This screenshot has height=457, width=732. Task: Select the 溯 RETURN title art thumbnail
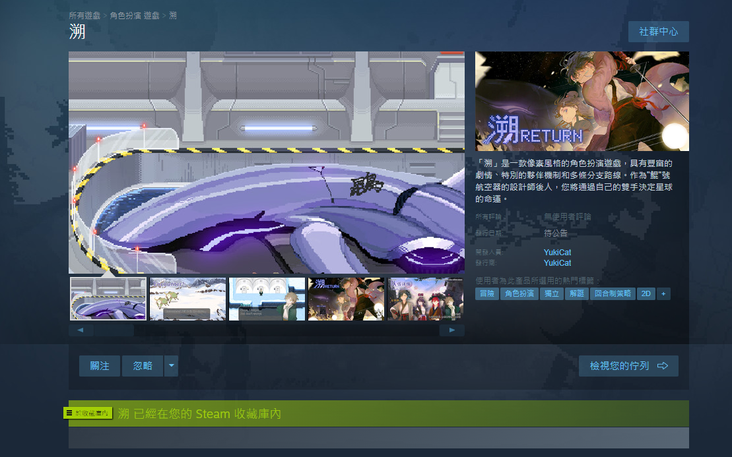(346, 299)
